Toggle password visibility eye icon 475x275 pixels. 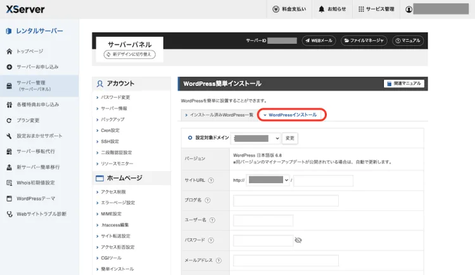pos(298,240)
